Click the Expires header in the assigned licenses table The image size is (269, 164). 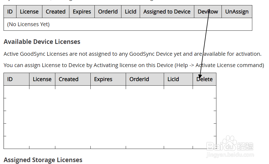[x=82, y=12]
